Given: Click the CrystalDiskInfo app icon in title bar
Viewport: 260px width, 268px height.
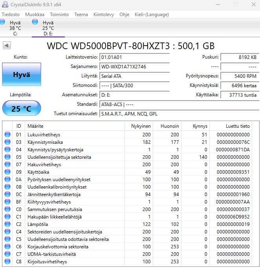Looking at the screenshot, I should [5, 4].
